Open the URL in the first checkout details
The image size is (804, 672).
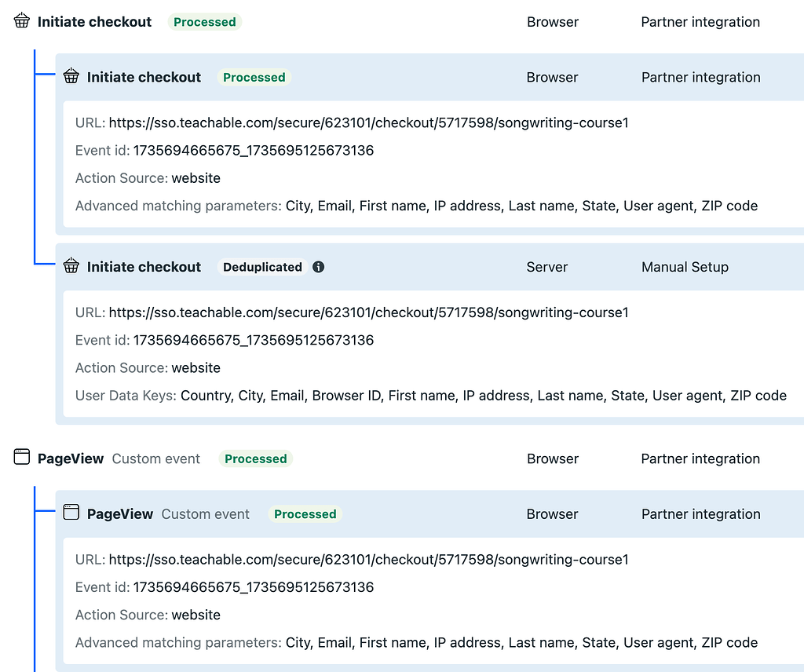click(368, 122)
